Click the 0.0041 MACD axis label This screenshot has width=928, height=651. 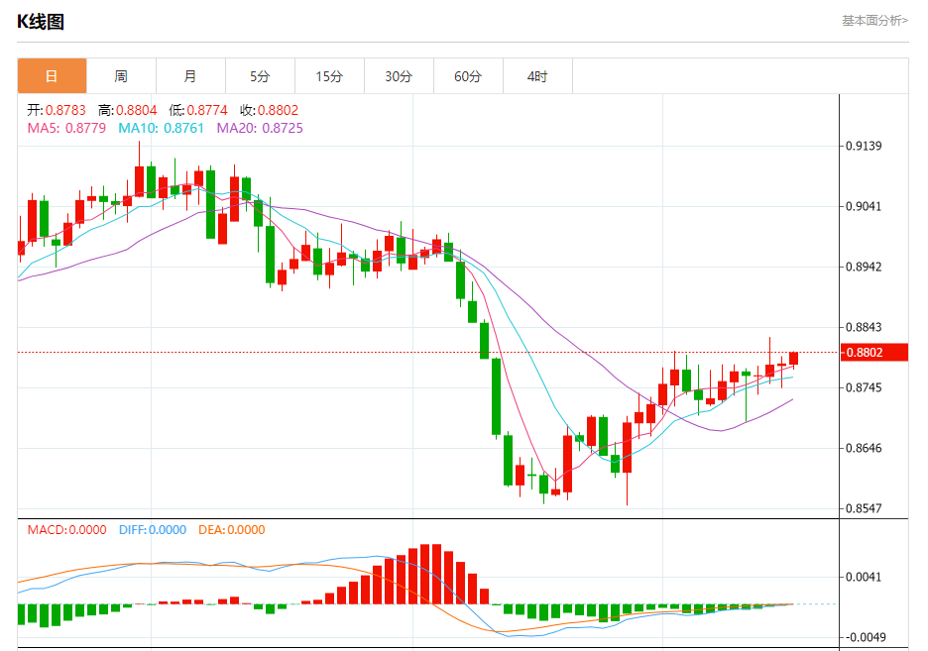864,577
